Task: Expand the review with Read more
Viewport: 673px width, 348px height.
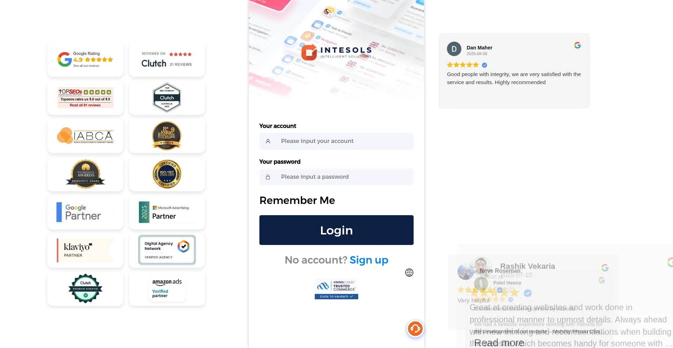Action: click(x=499, y=343)
